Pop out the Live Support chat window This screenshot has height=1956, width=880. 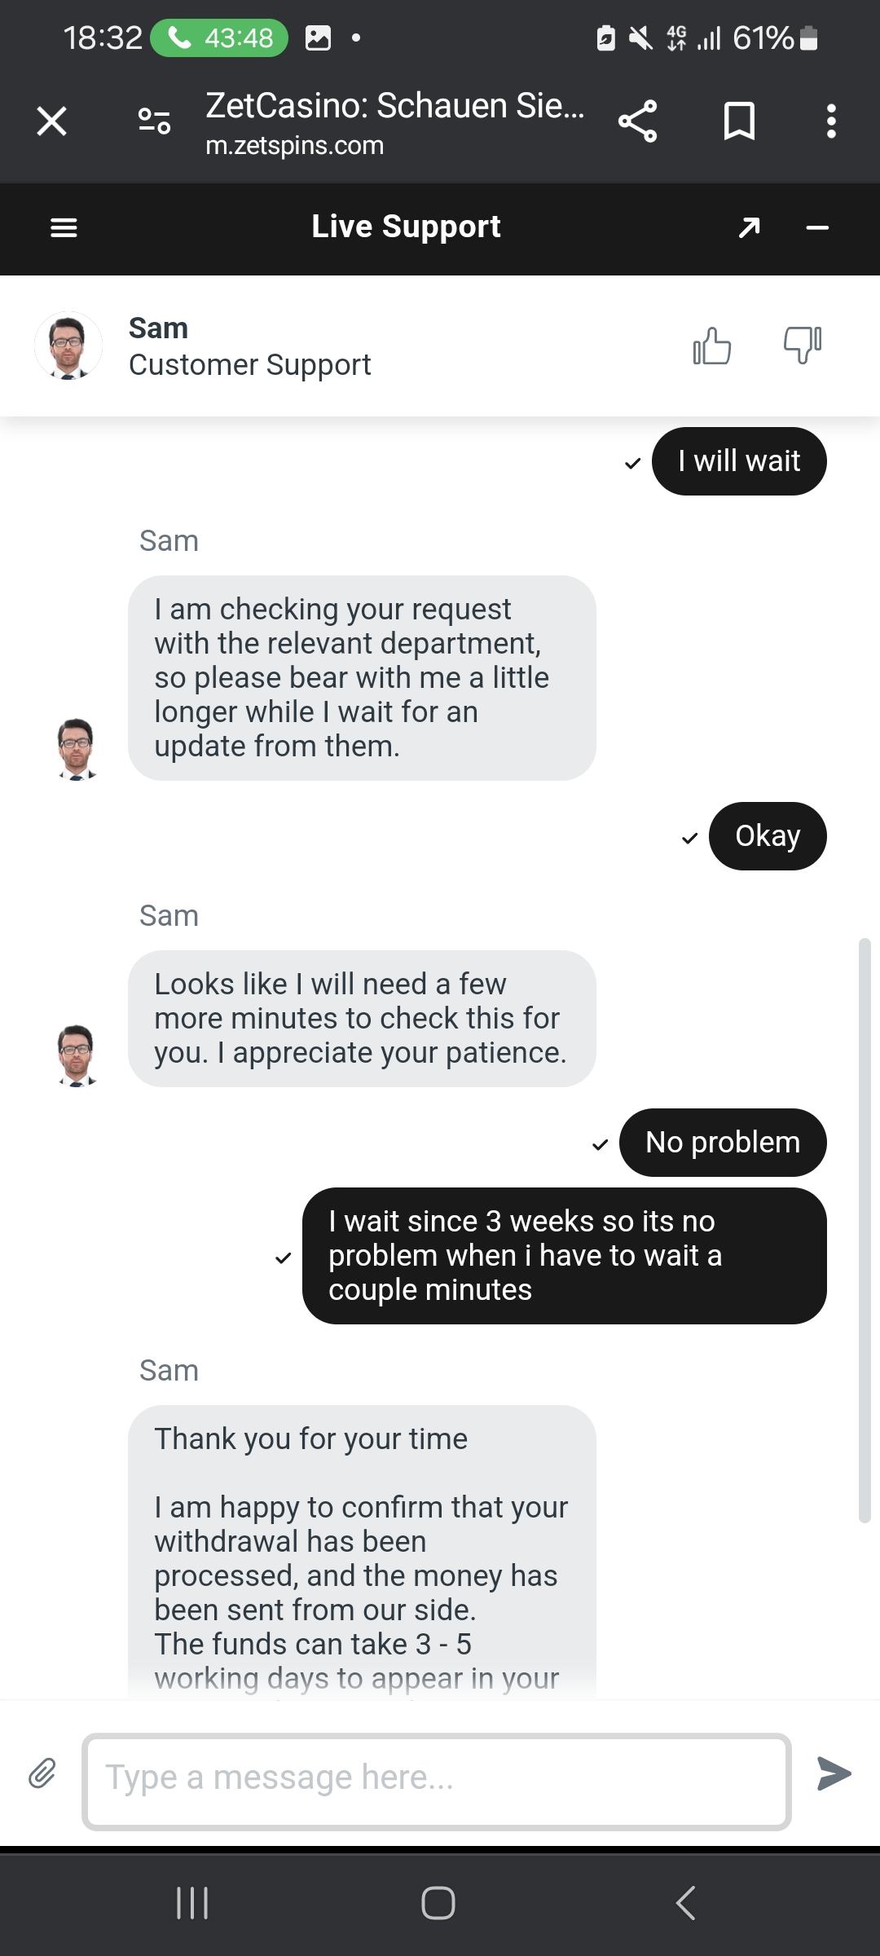pos(749,227)
